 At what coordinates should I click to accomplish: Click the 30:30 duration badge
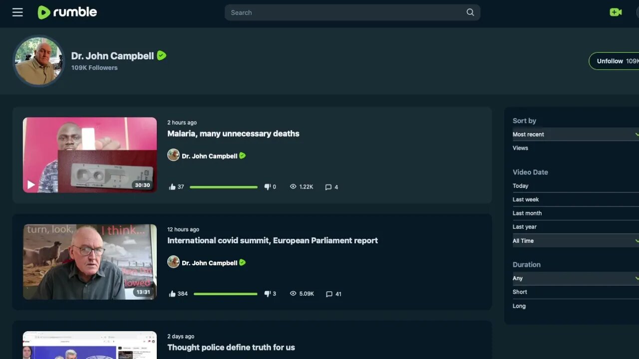tap(142, 185)
